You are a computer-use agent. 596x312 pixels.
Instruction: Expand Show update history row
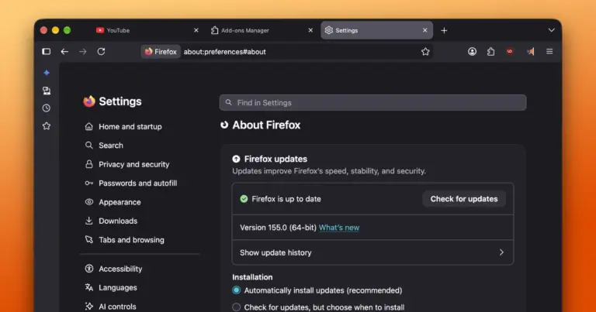(372, 252)
